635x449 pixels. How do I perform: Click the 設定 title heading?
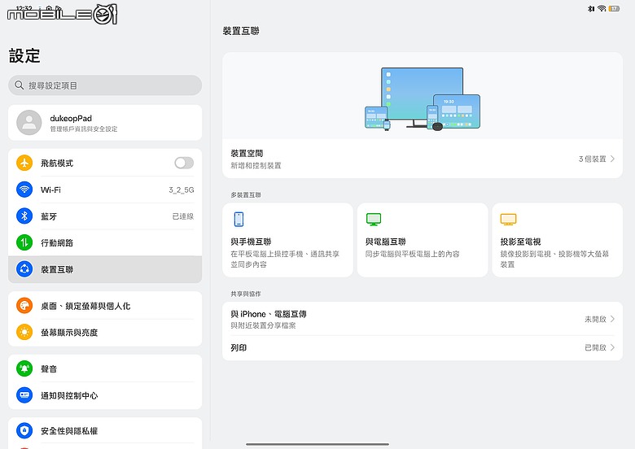(x=24, y=55)
